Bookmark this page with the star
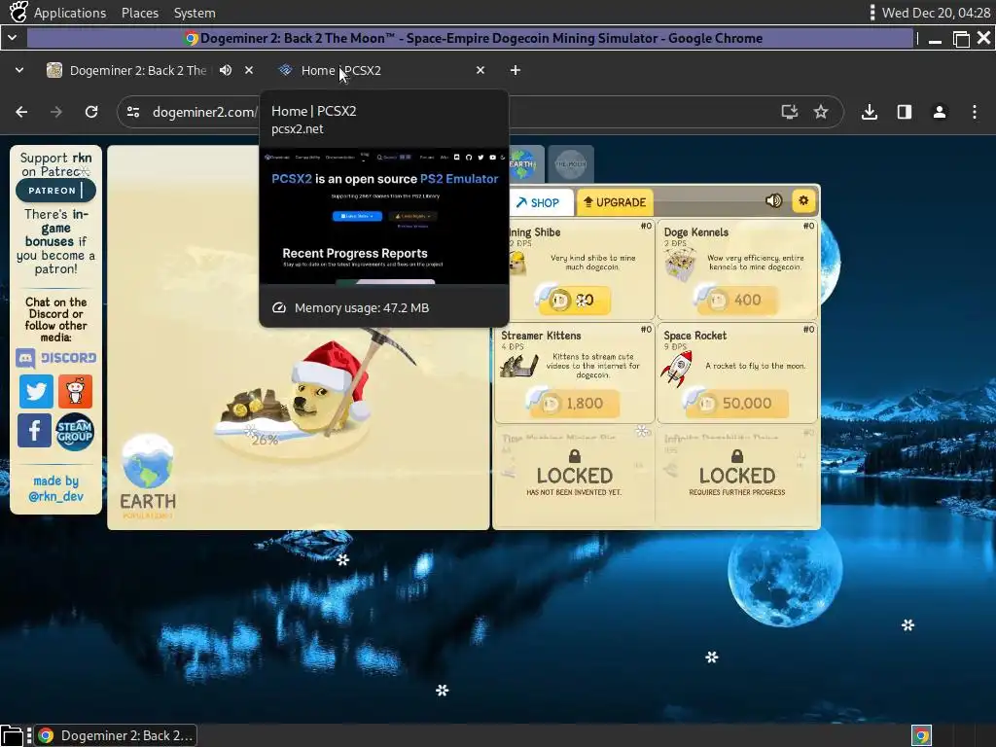This screenshot has width=996, height=747. tap(821, 112)
